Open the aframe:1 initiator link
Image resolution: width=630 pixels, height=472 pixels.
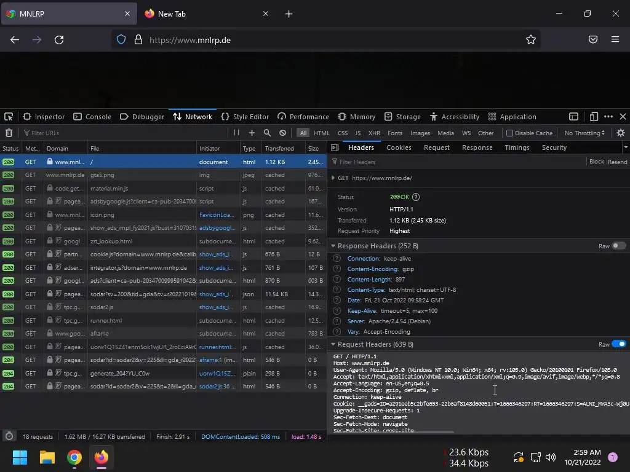[210, 360]
